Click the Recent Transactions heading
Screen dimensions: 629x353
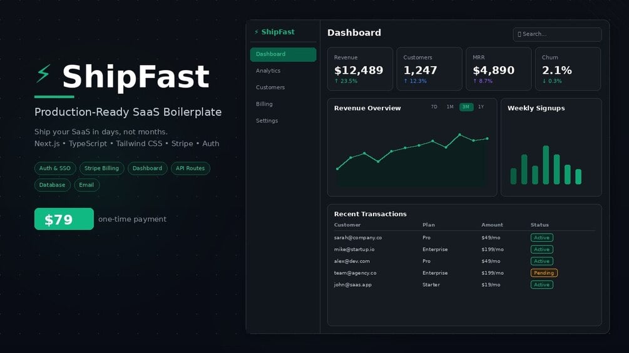click(371, 214)
